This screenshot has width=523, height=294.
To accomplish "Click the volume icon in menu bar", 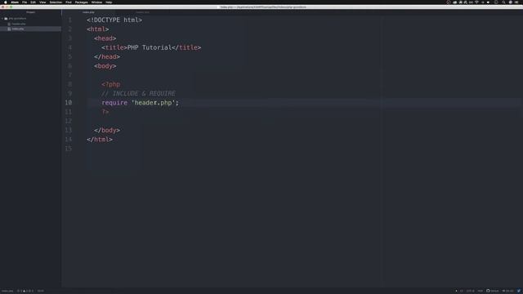I will pos(488,2).
